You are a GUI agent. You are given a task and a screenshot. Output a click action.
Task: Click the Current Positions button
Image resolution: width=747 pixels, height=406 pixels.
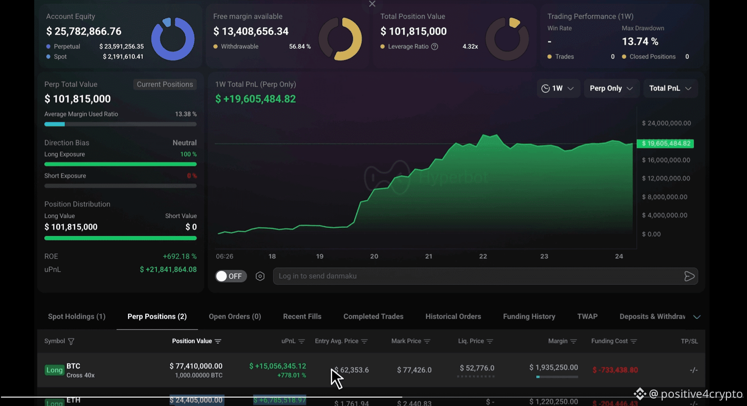[x=165, y=84]
